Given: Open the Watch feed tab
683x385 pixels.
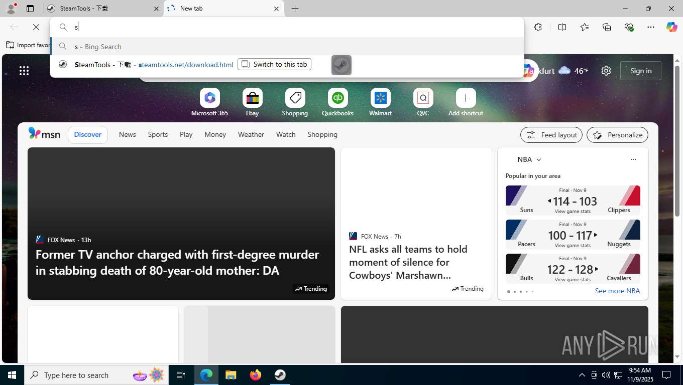Looking at the screenshot, I should pyautogui.click(x=286, y=134).
